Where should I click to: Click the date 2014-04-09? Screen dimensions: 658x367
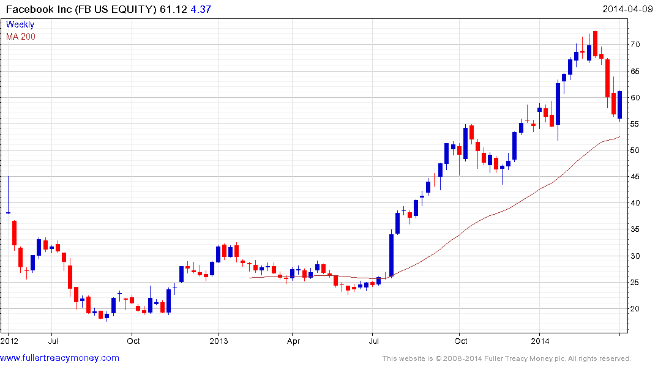(627, 9)
